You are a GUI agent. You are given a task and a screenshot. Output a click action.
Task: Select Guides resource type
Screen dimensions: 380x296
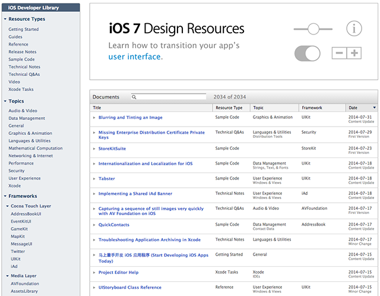(15, 37)
